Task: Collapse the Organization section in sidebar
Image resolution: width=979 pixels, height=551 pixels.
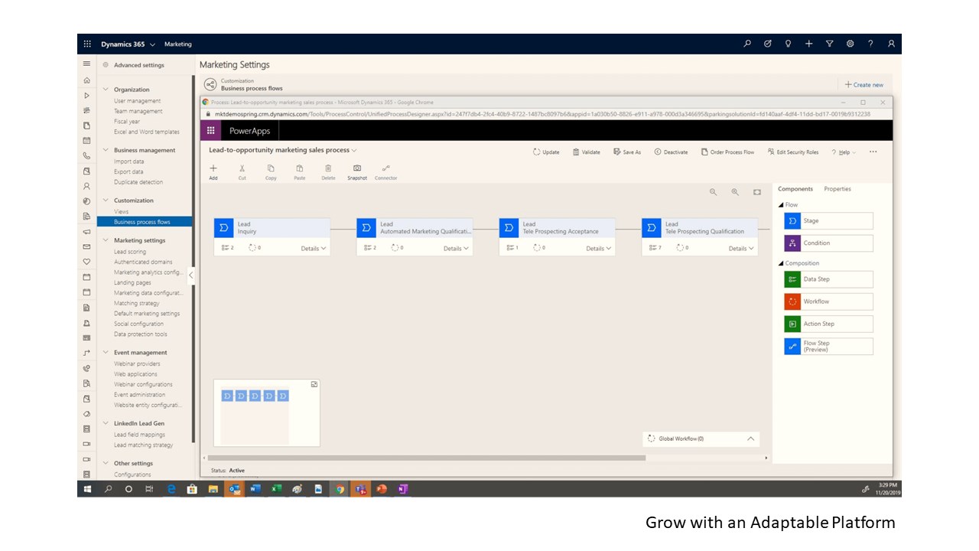Action: [x=105, y=90]
